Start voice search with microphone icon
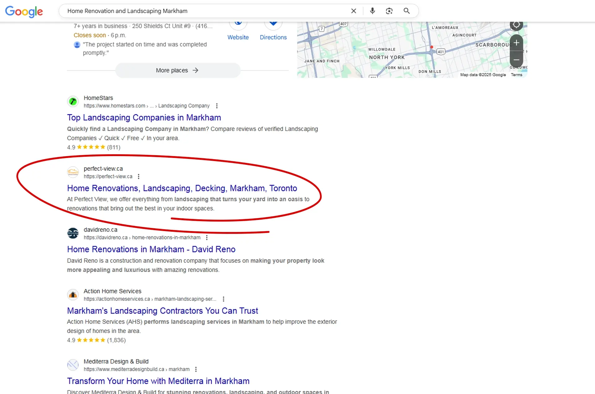Screen dimensions: 595x394 click(372, 11)
